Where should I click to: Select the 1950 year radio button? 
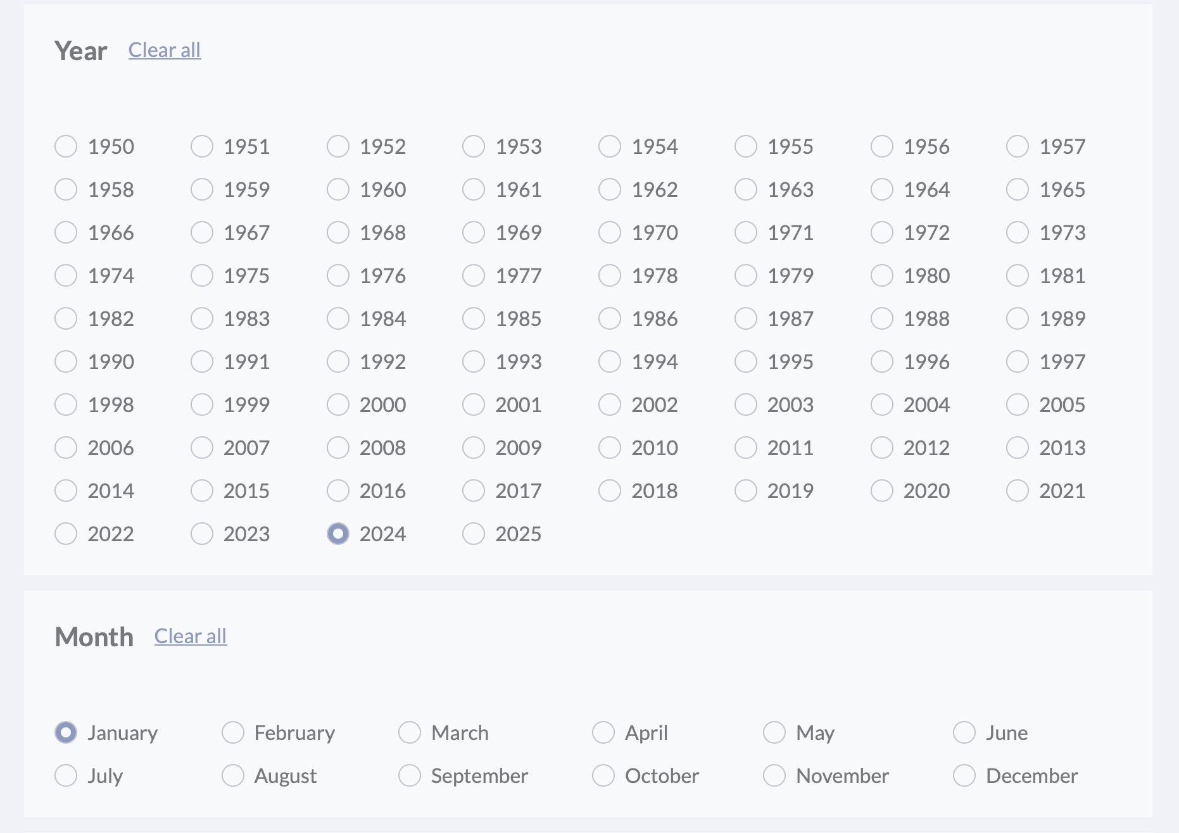[66, 146]
